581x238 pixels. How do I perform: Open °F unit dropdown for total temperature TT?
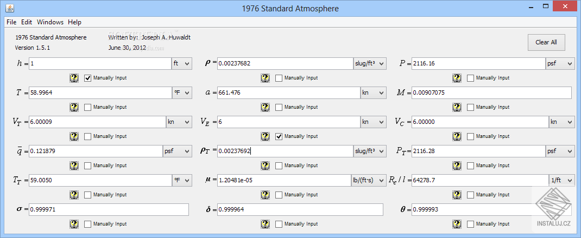(x=182, y=180)
